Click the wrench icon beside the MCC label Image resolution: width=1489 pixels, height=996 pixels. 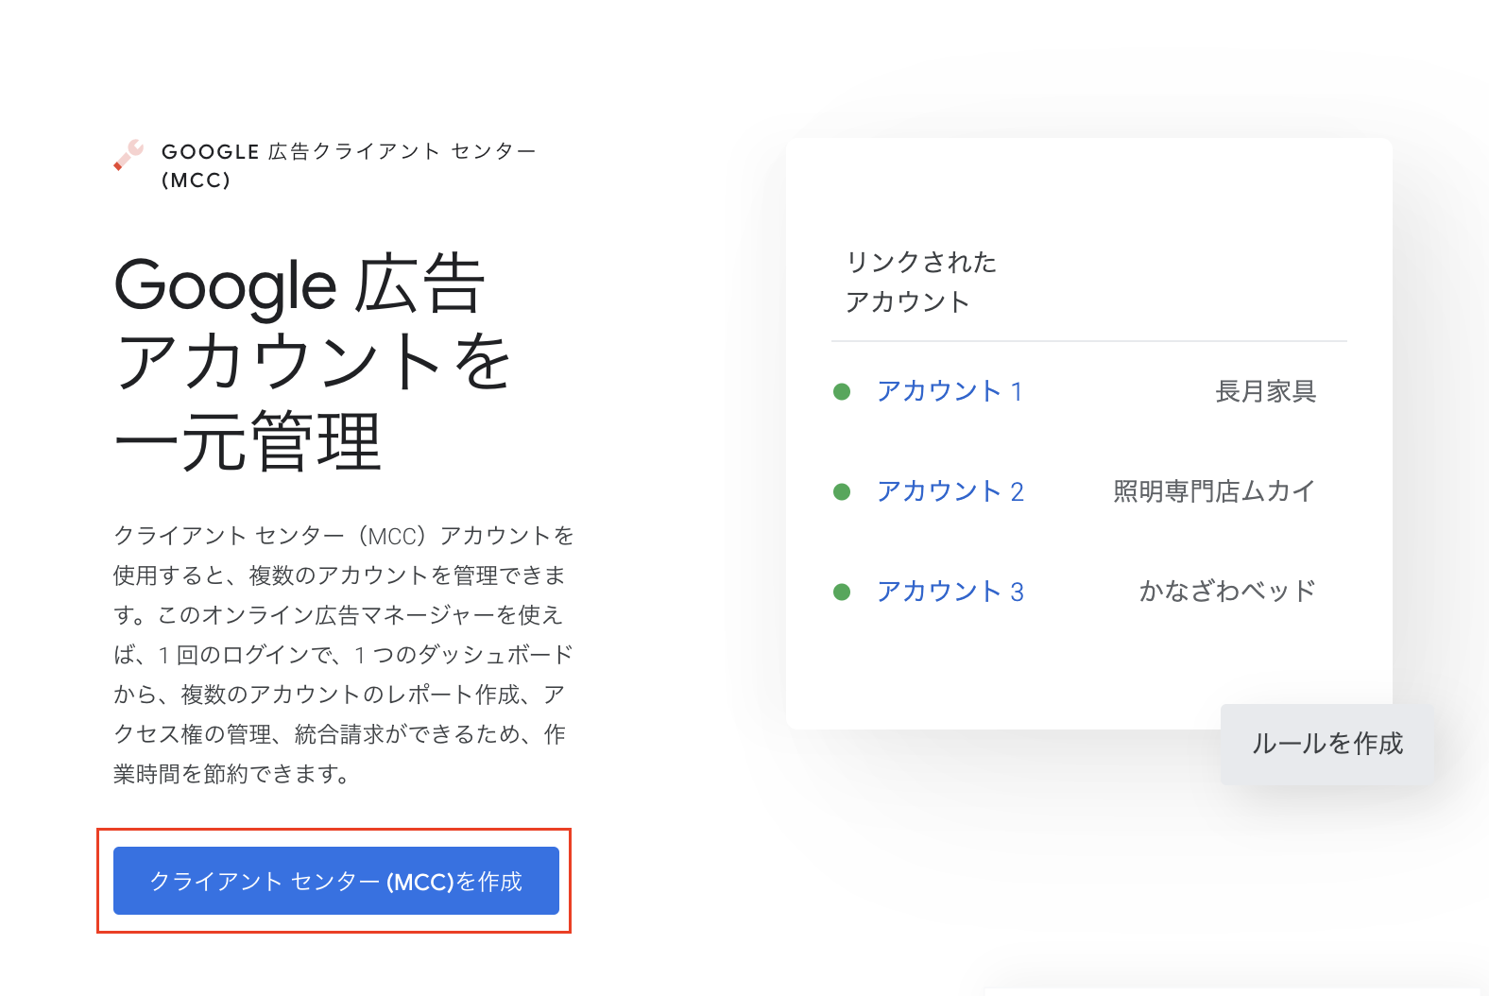pyautogui.click(x=128, y=154)
